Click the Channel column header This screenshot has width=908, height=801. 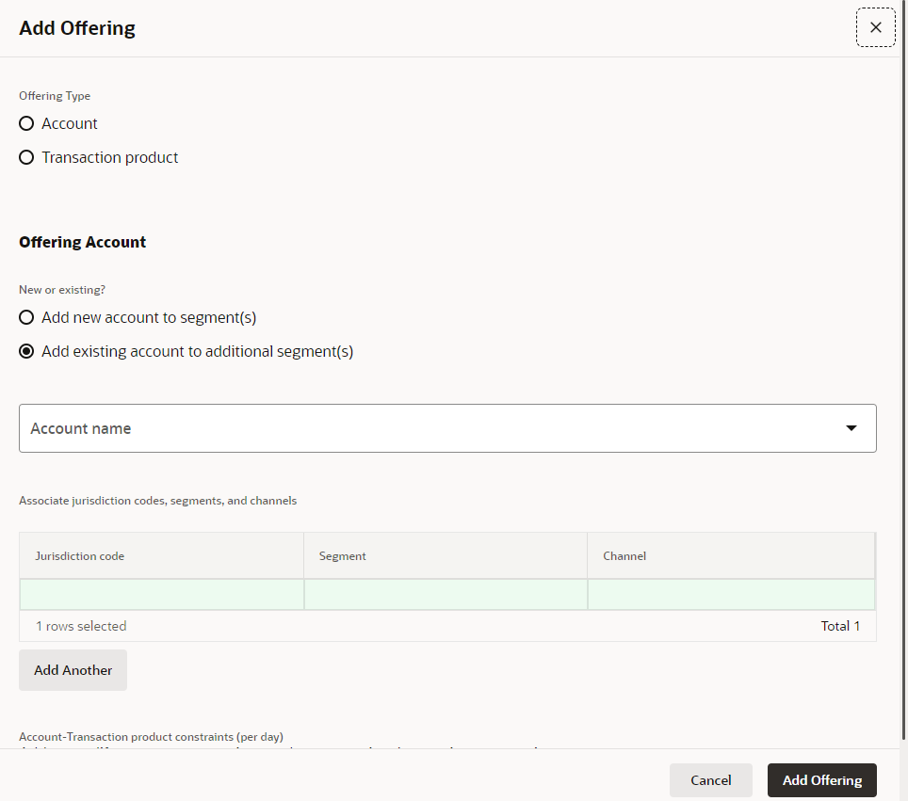pos(731,555)
